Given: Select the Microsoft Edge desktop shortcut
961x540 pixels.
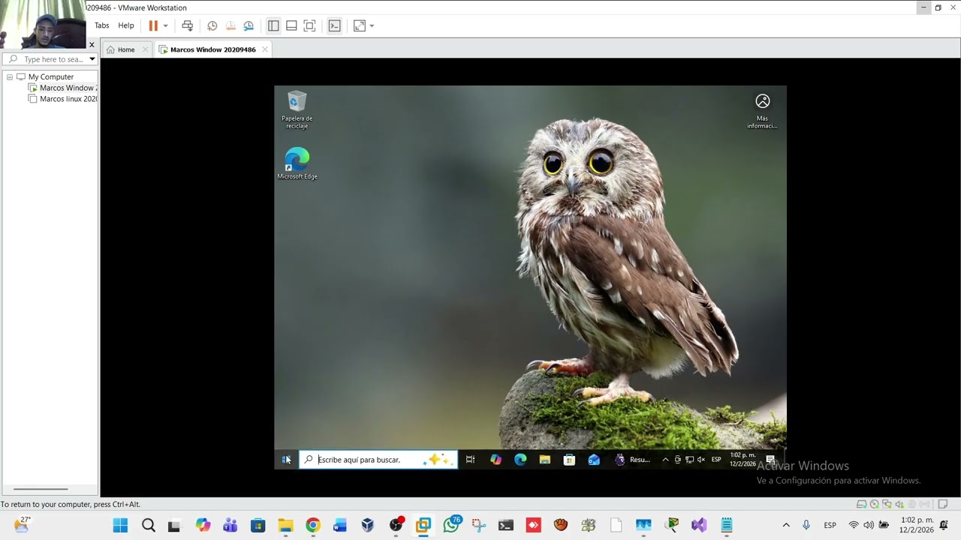Looking at the screenshot, I should 297,163.
